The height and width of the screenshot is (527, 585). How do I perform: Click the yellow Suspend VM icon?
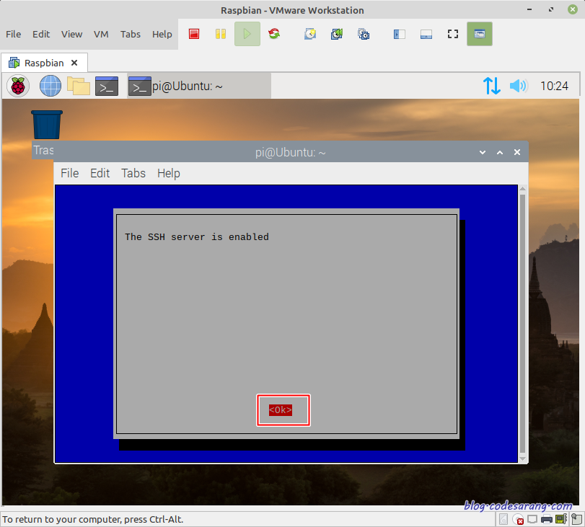click(x=221, y=34)
